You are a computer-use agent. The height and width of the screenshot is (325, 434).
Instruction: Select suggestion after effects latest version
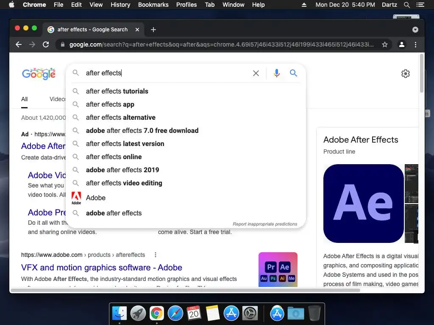[x=186, y=144]
